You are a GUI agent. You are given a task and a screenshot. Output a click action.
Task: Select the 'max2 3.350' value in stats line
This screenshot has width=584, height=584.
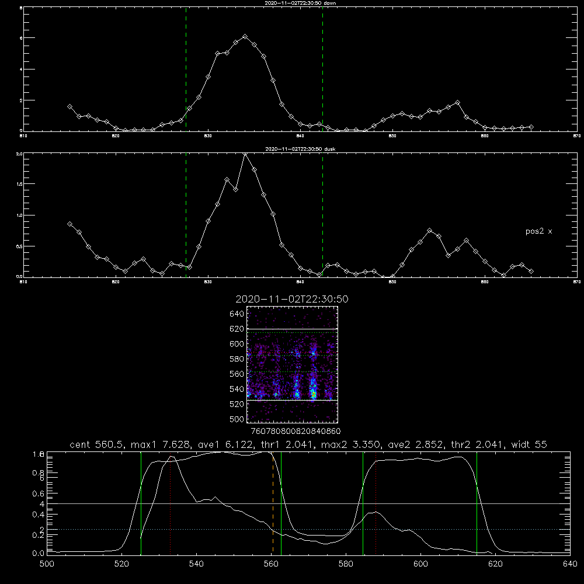tap(350, 444)
